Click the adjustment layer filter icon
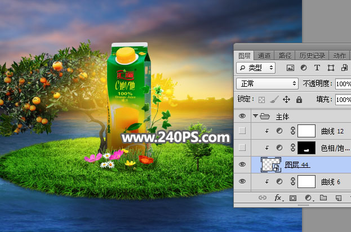 tap(304, 68)
